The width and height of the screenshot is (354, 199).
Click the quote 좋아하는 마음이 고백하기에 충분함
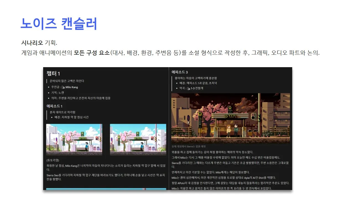coord(196,78)
